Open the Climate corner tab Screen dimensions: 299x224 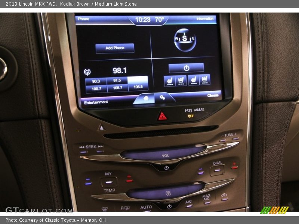point(213,96)
